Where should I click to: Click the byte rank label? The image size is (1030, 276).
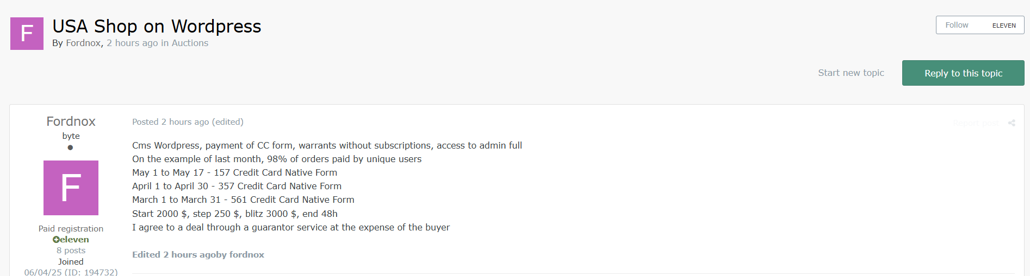71,136
